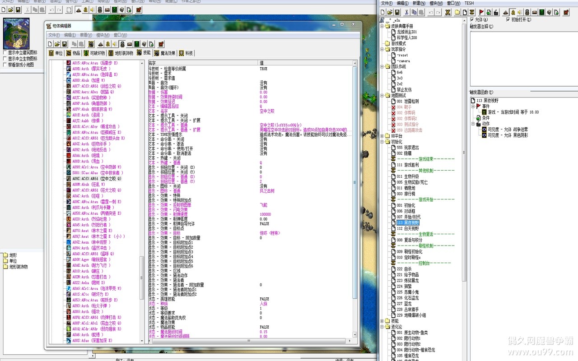Viewport: 578px width, 361px height.
Task: Toggle the 允许 checkbox
Action: 472,20
